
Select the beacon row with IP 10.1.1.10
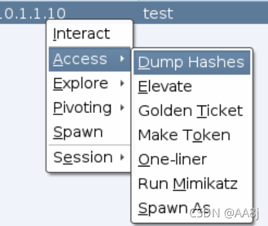click(x=134, y=13)
